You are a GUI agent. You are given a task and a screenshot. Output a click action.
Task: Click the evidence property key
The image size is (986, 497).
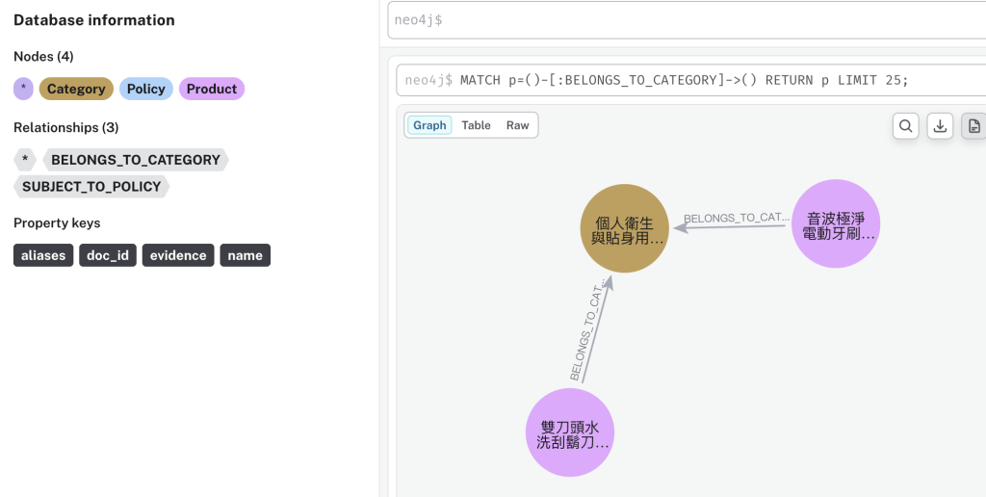coord(178,255)
